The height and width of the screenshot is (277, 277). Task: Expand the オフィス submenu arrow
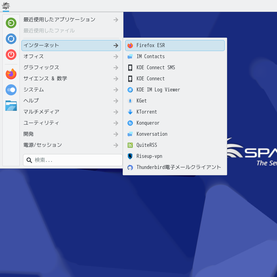116,57
